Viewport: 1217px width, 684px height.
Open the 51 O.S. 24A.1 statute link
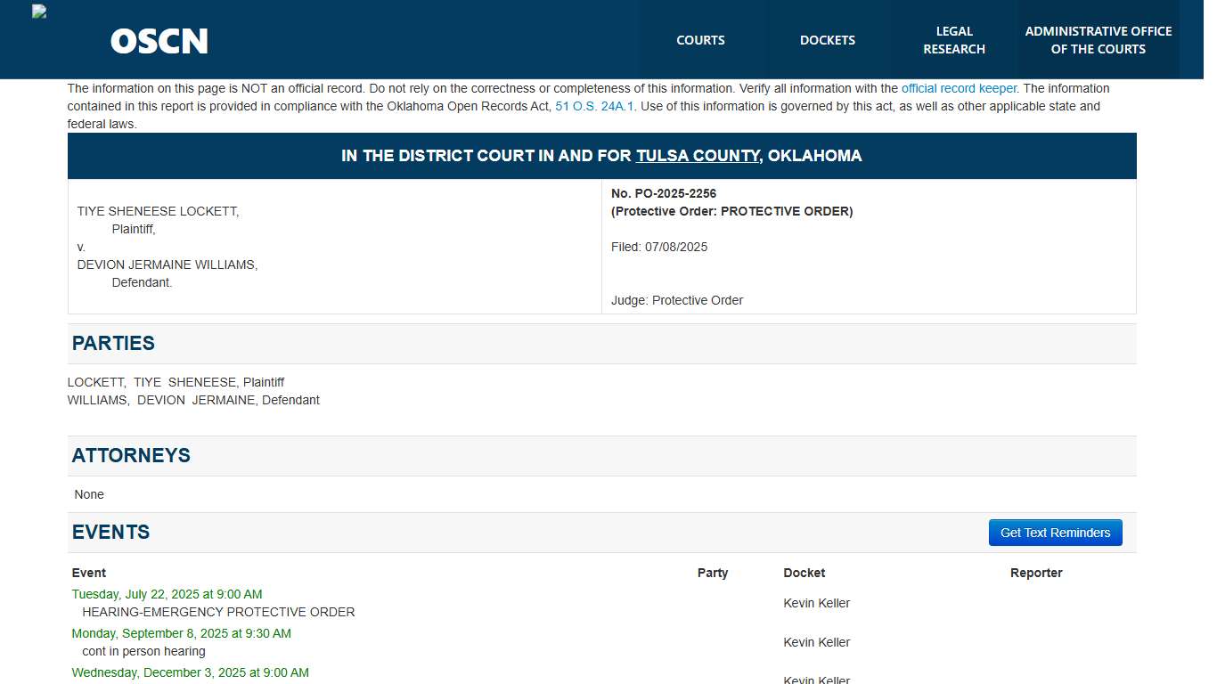coord(594,106)
